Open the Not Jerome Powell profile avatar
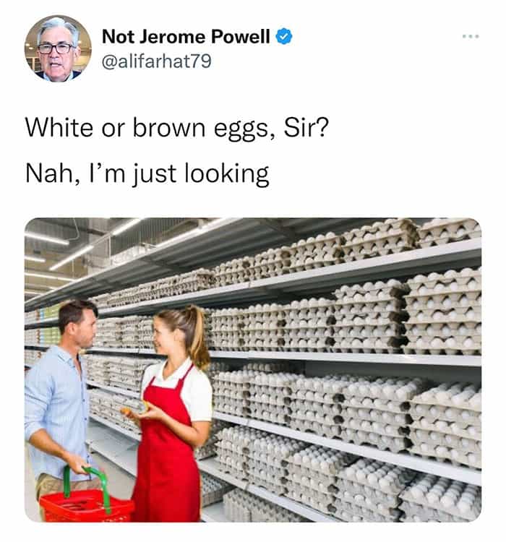The width and height of the screenshot is (506, 542). pos(58,48)
